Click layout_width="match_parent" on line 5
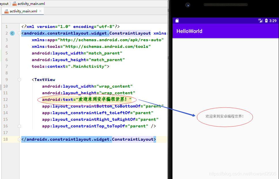The width and height of the screenshot is (279, 179). tap(77, 53)
